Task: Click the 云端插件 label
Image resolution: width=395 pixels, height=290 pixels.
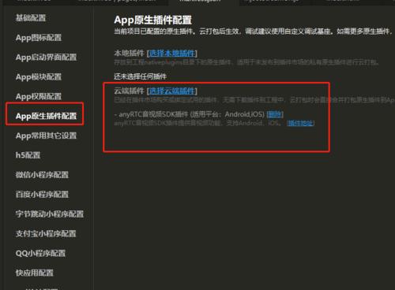Action: pos(129,91)
